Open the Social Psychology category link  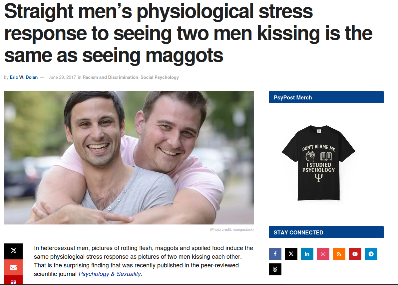click(160, 77)
